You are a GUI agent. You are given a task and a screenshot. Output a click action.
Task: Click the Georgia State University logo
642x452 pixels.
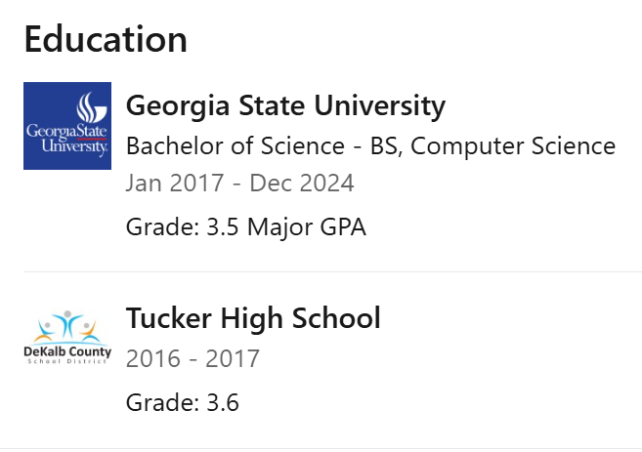(67, 126)
